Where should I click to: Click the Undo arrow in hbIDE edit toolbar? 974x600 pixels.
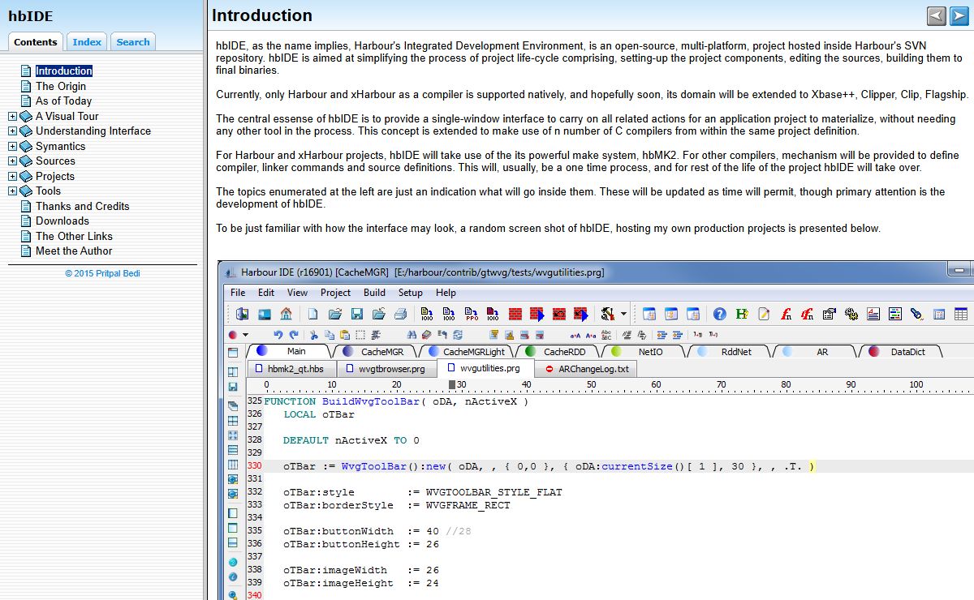point(278,334)
